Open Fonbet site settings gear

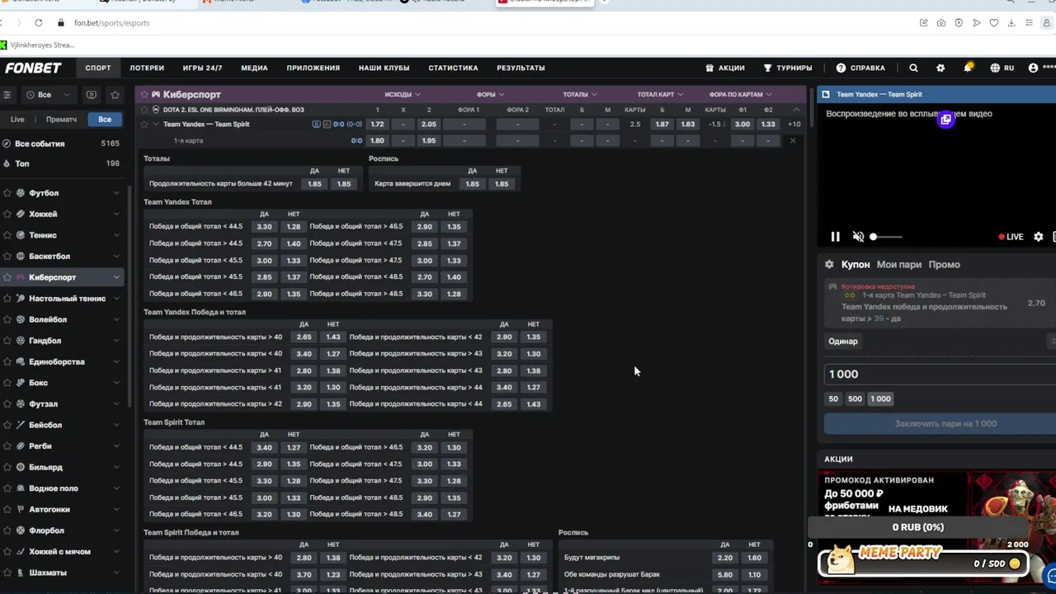940,68
